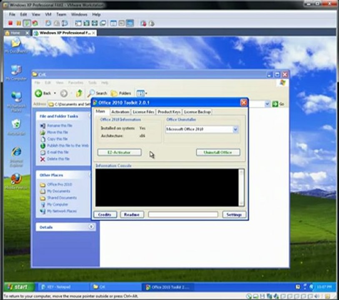
Task: Click the Information Console scrollbar
Action: [x=241, y=187]
